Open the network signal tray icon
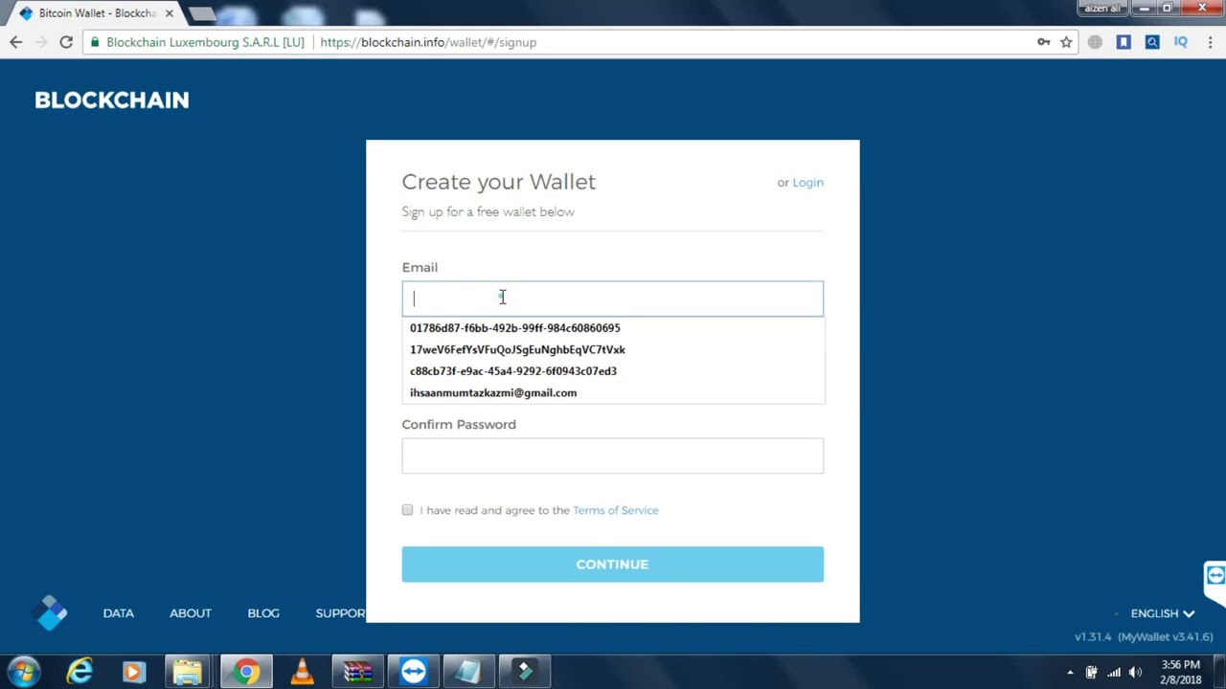The width and height of the screenshot is (1226, 689). point(1114,672)
